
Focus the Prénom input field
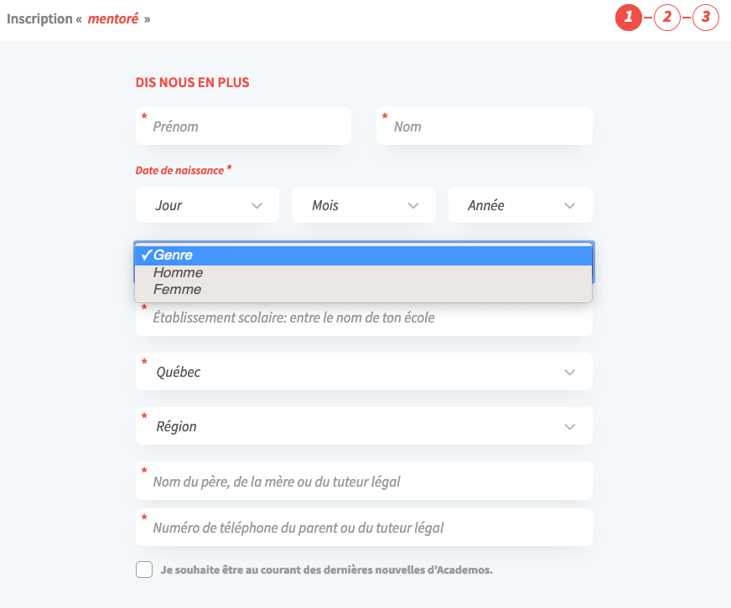[x=243, y=126]
